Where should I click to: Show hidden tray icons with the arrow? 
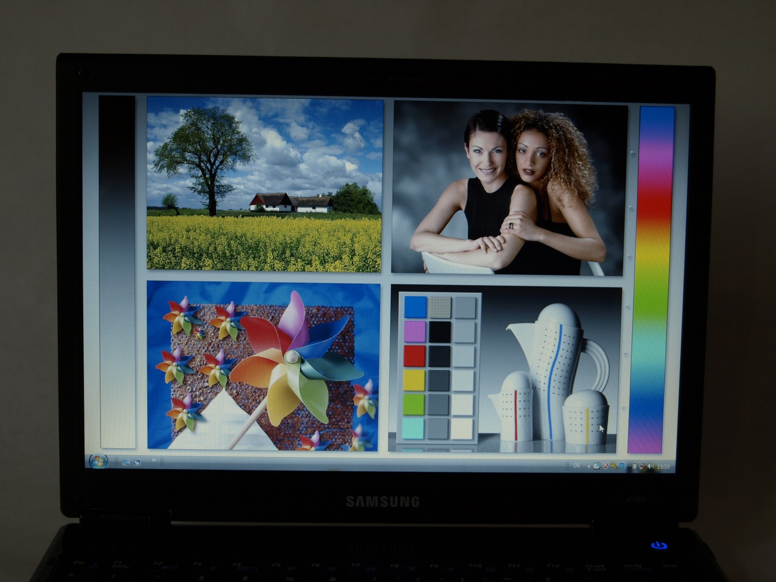(589, 466)
